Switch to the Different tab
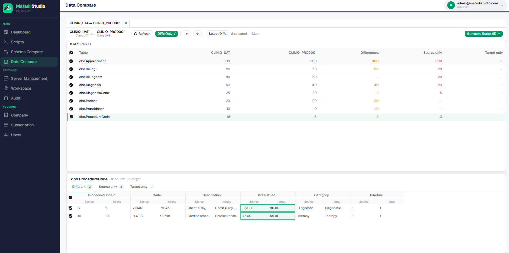Viewport: 509px width, 253px height. [x=82, y=187]
